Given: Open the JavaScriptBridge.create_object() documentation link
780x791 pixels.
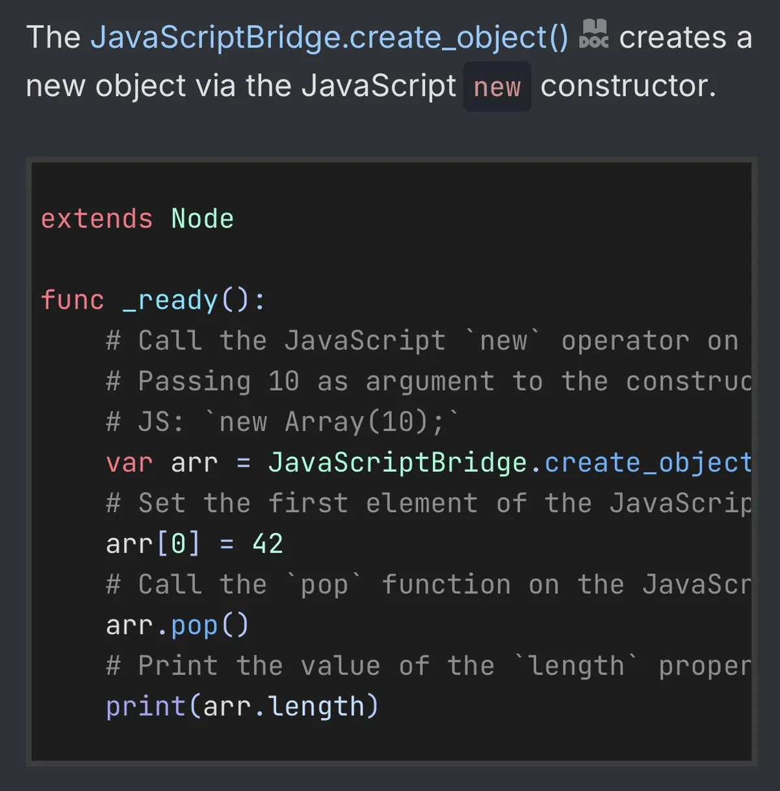Looking at the screenshot, I should click(330, 38).
